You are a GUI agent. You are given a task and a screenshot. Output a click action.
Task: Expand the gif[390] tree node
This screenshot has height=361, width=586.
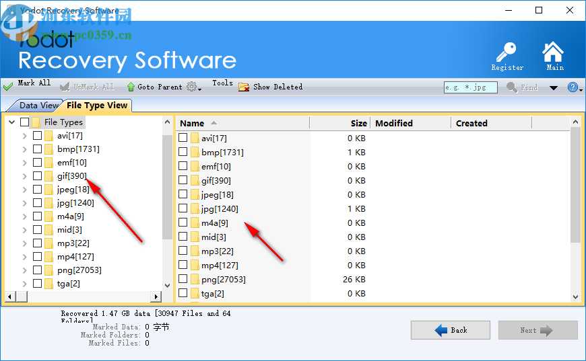[x=25, y=176]
